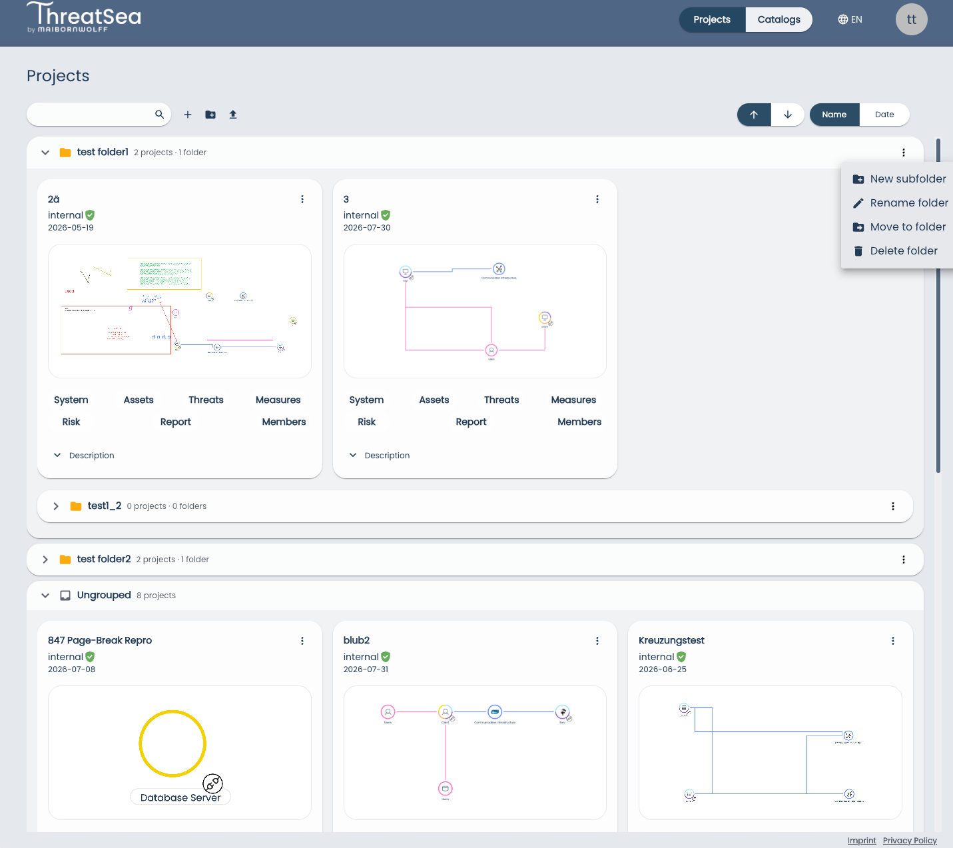Viewport: 953px width, 848px height.
Task: Click the Ungrouped inbox icon
Action: pyautogui.click(x=65, y=596)
